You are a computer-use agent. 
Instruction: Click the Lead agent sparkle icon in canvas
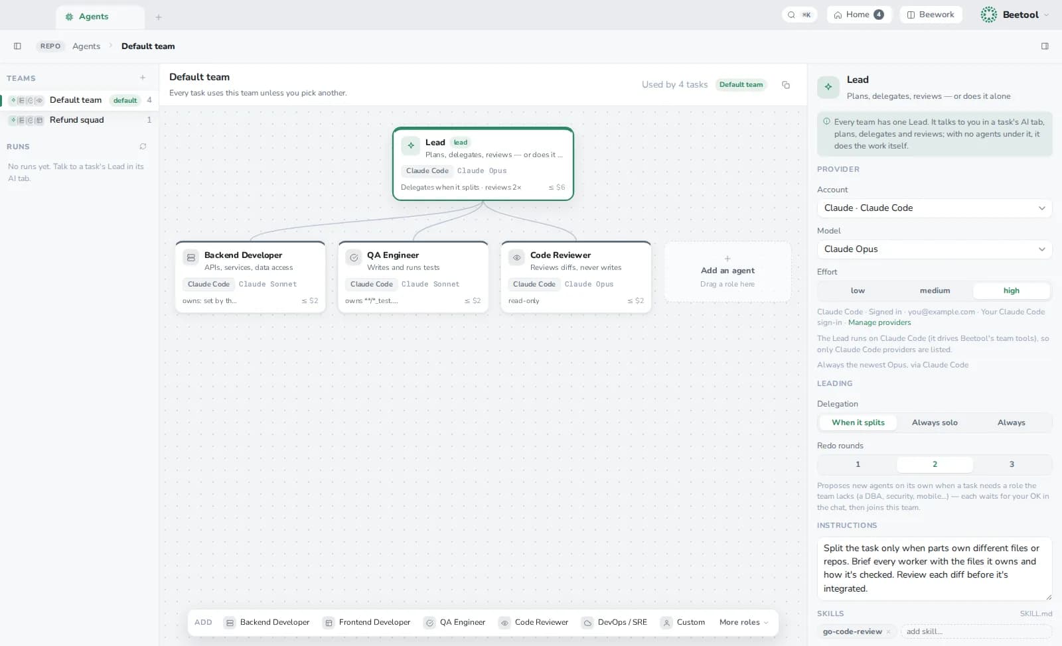point(411,145)
